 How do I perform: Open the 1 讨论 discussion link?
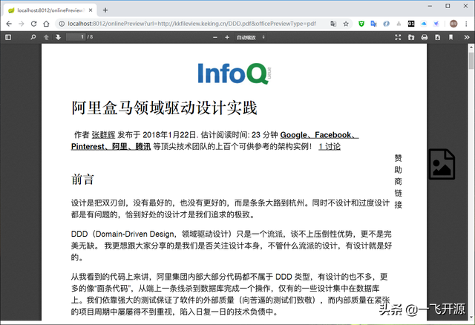click(x=330, y=147)
